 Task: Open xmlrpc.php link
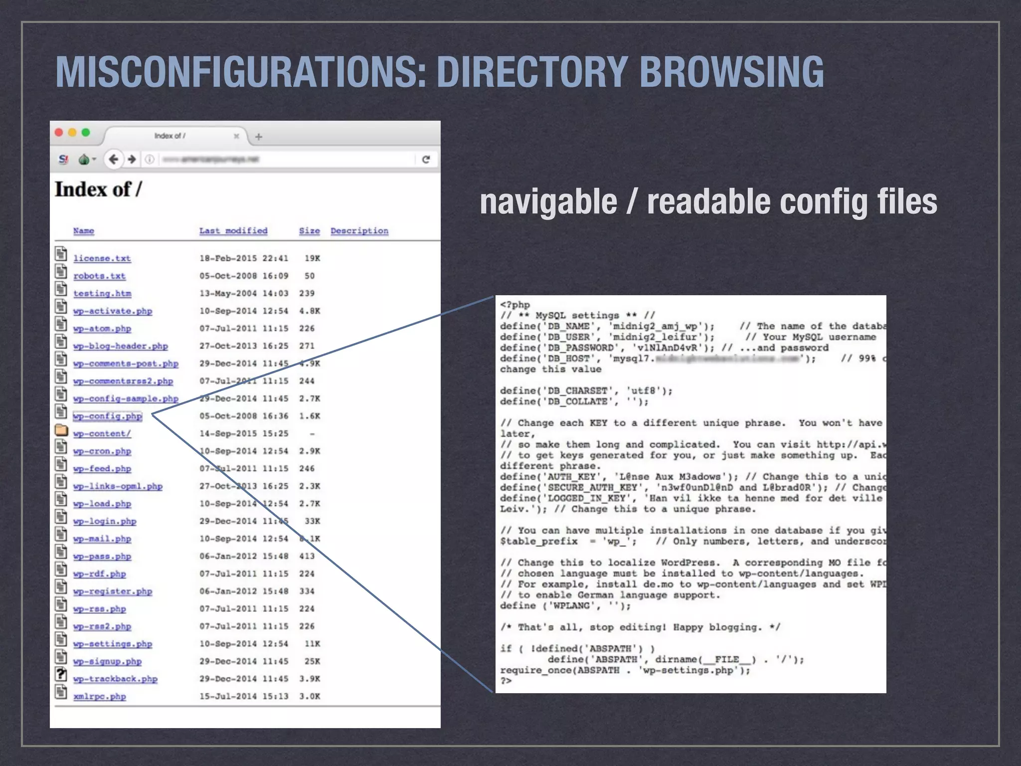click(99, 697)
